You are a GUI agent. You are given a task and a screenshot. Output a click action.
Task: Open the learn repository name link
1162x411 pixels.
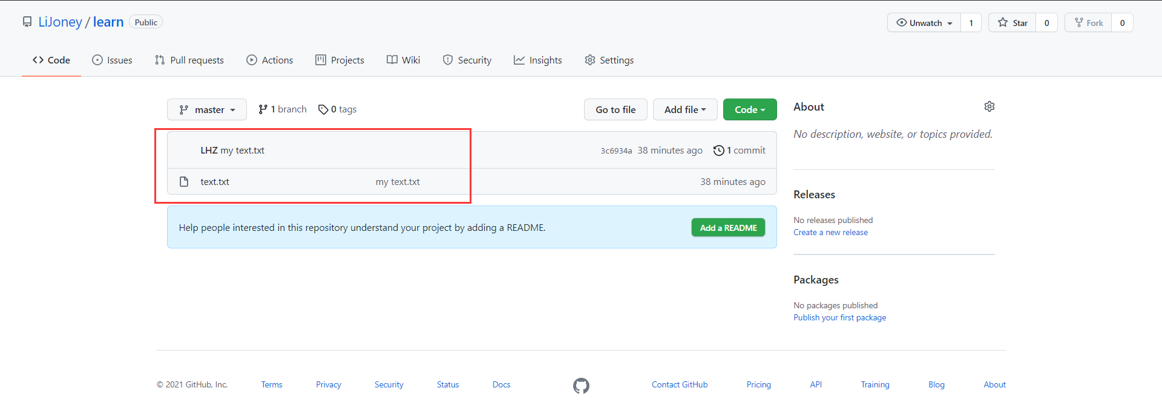[x=108, y=22]
